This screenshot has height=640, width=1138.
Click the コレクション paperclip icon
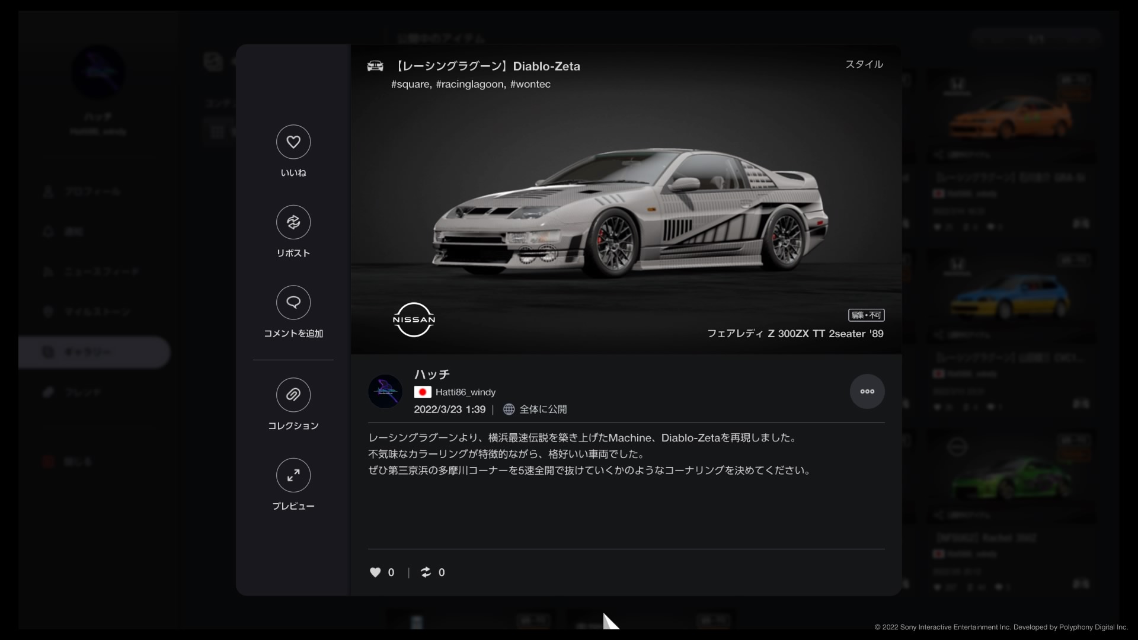[293, 395]
